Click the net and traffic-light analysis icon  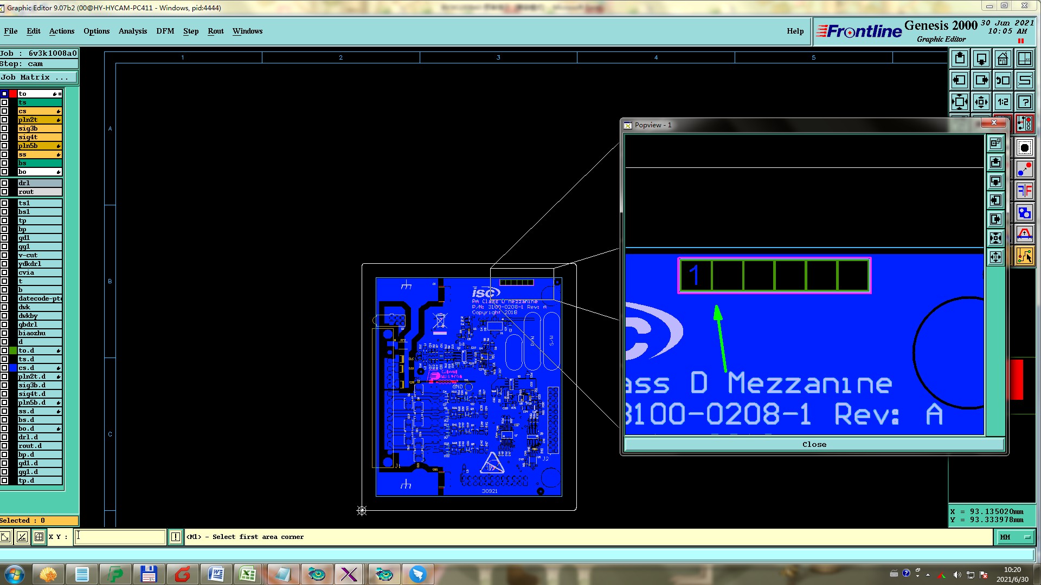point(1025,123)
